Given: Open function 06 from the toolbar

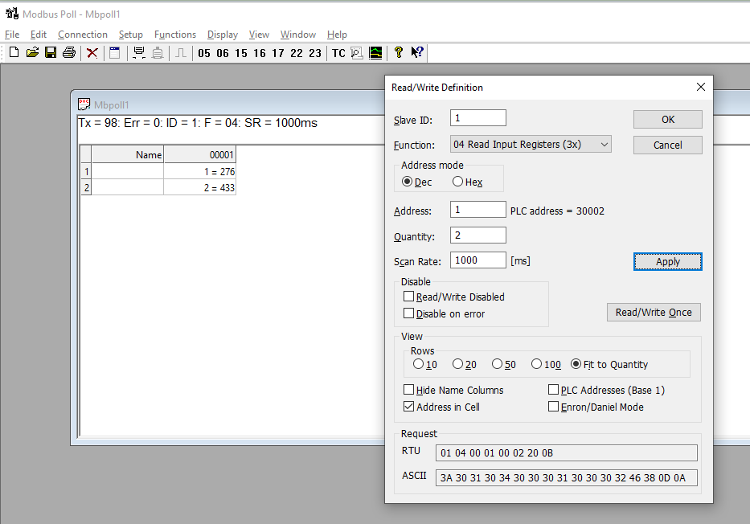Looking at the screenshot, I should click(223, 53).
